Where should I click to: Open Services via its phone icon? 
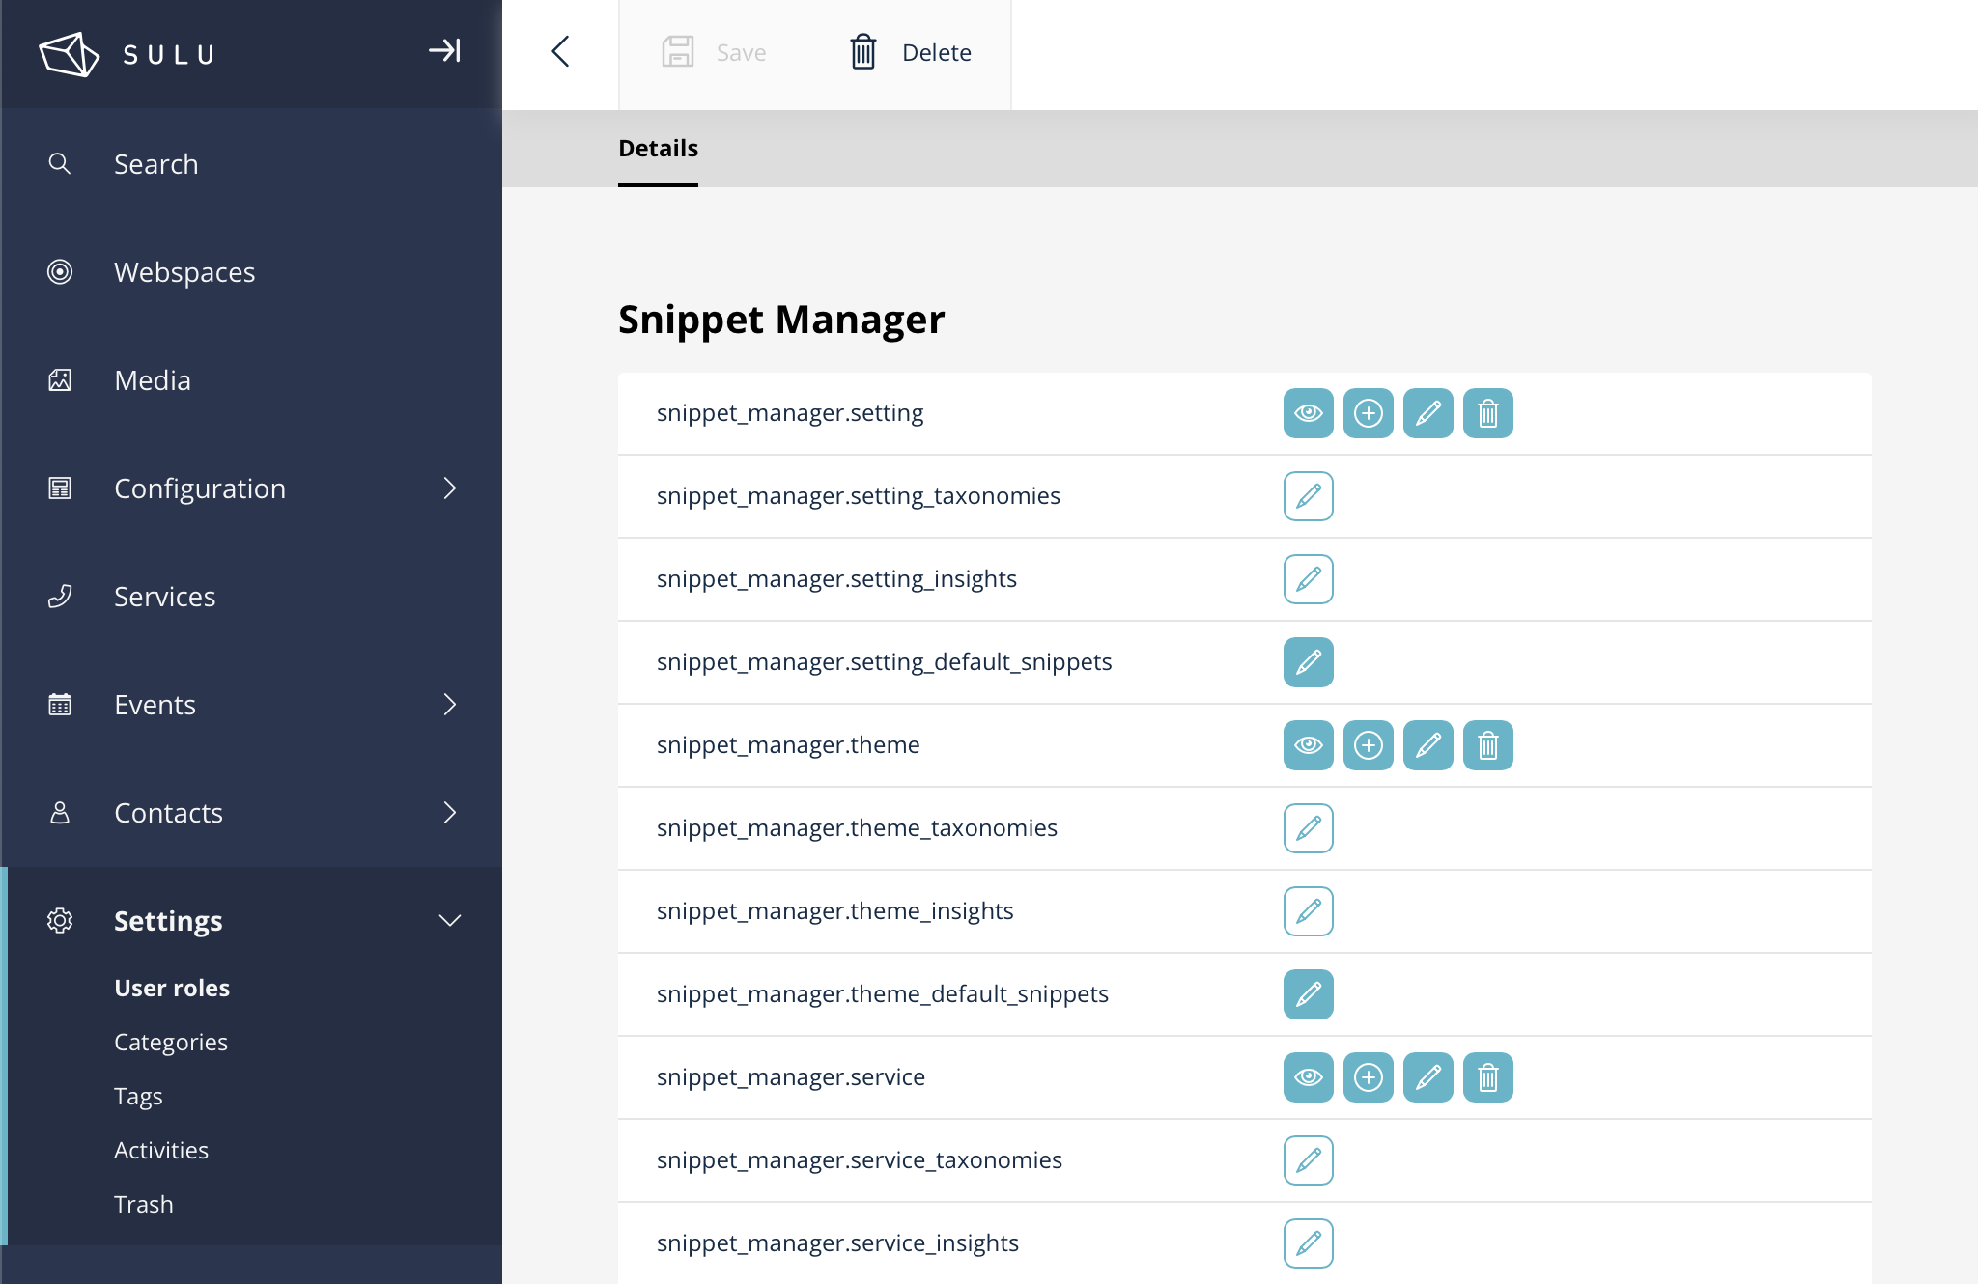60,597
